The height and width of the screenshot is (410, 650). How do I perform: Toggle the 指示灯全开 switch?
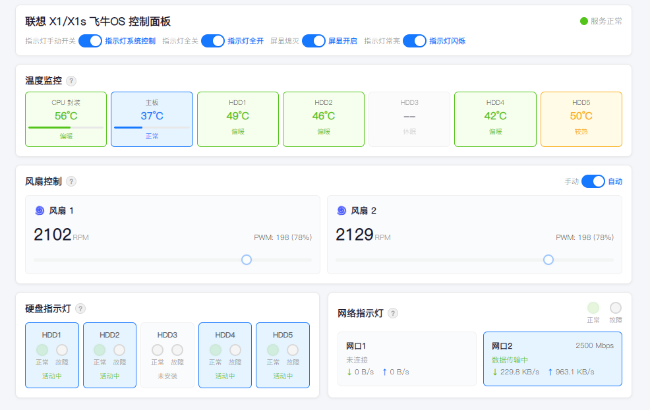coord(213,41)
